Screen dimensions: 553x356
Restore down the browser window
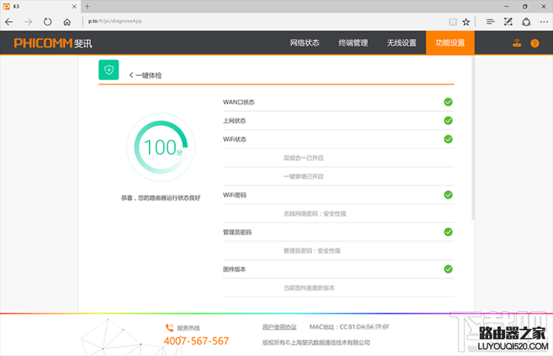(525, 7)
